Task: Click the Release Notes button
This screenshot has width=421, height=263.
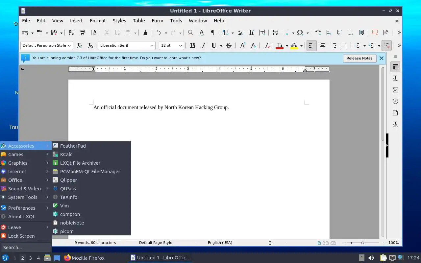Action: tap(359, 58)
